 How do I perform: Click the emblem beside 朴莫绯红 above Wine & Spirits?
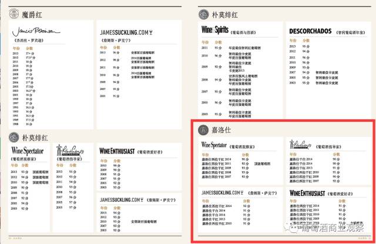204,14
